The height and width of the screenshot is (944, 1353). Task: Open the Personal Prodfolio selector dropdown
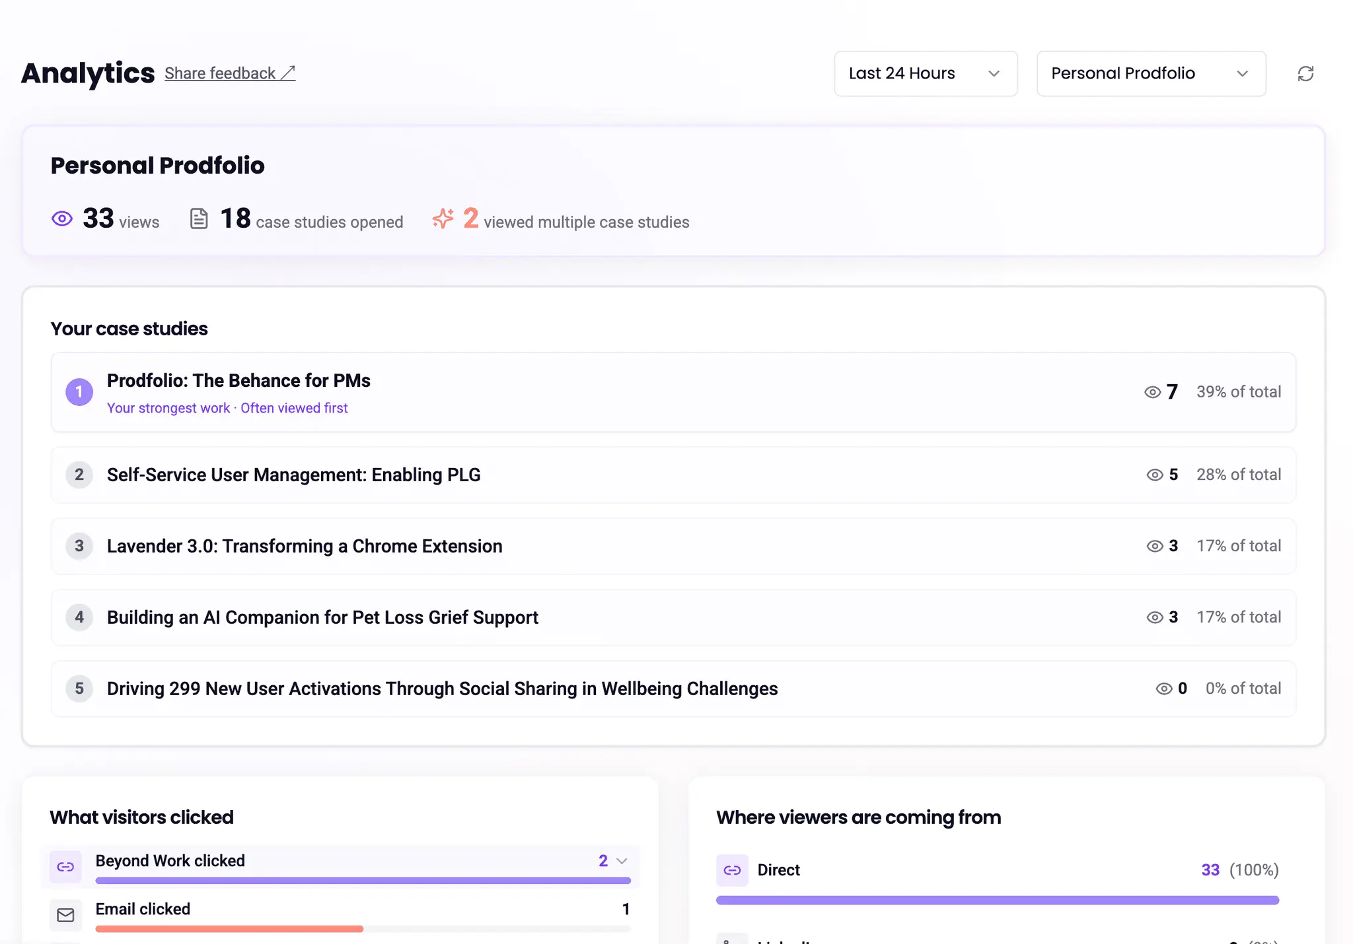(x=1151, y=73)
